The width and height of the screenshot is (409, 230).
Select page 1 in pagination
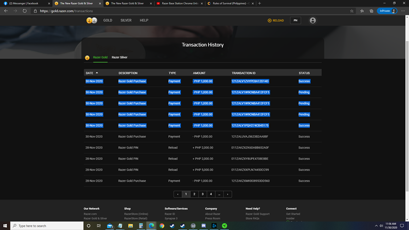[x=186, y=194]
